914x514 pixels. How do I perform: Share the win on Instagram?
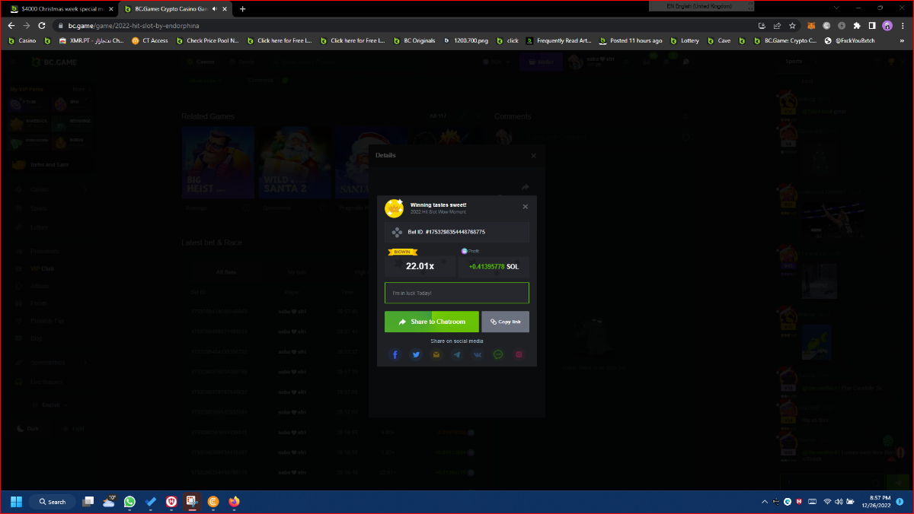(x=519, y=354)
